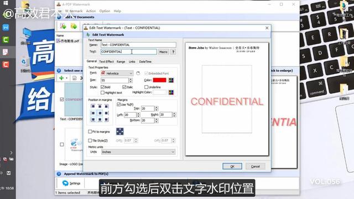Select middle-right position in margins grid

point(106,113)
